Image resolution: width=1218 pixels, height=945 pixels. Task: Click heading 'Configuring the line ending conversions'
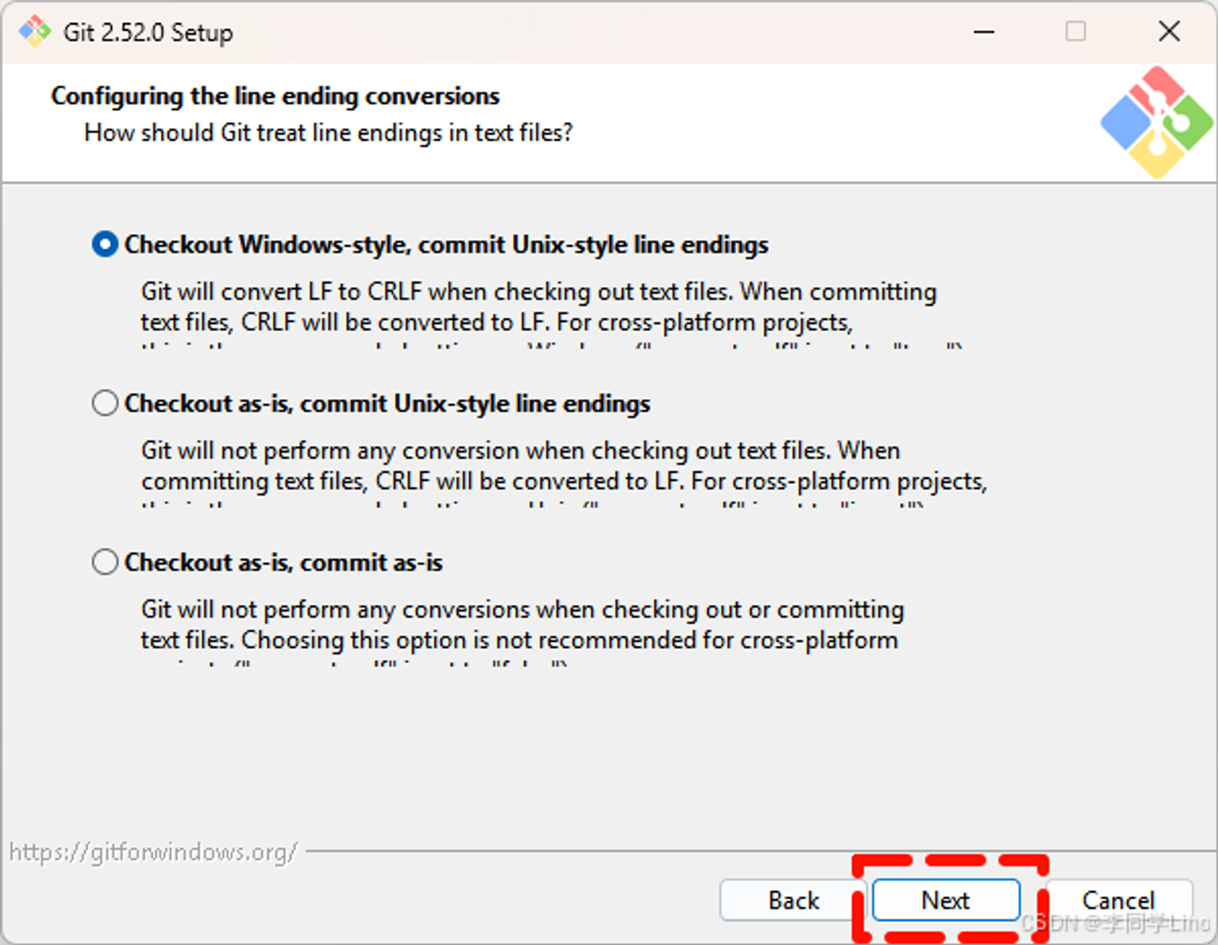tap(275, 96)
